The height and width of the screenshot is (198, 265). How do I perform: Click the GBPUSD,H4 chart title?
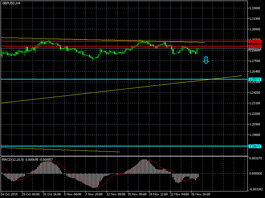11,3
